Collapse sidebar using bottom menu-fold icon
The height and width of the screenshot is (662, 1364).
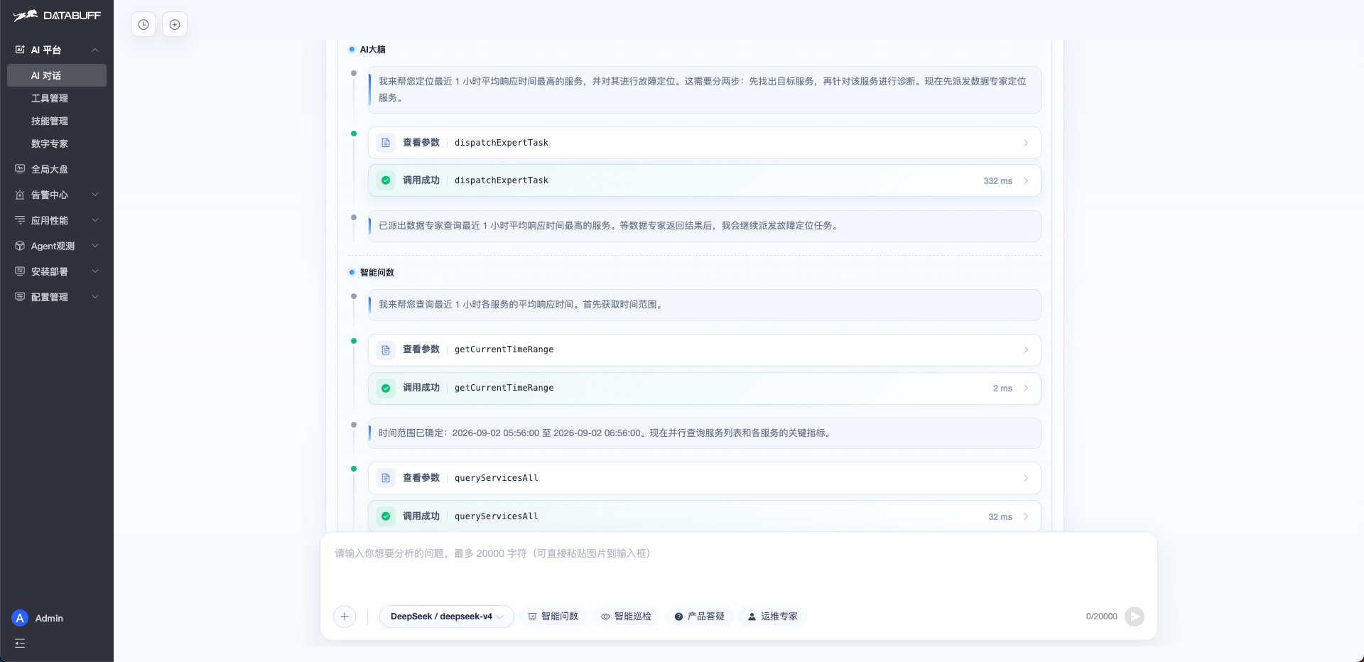coord(20,644)
